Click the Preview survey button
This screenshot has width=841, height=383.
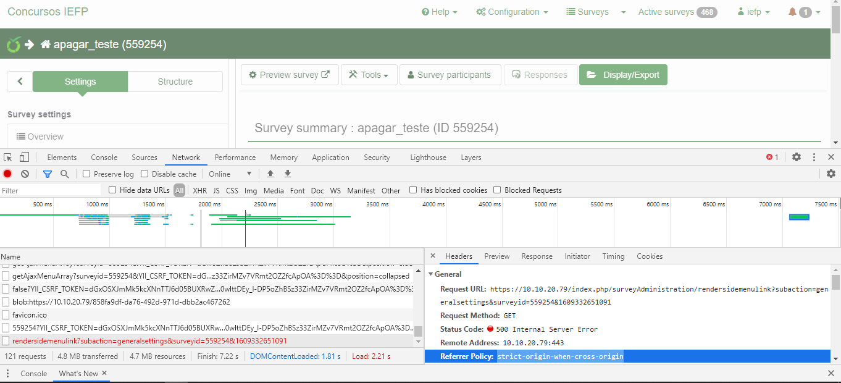(x=290, y=75)
